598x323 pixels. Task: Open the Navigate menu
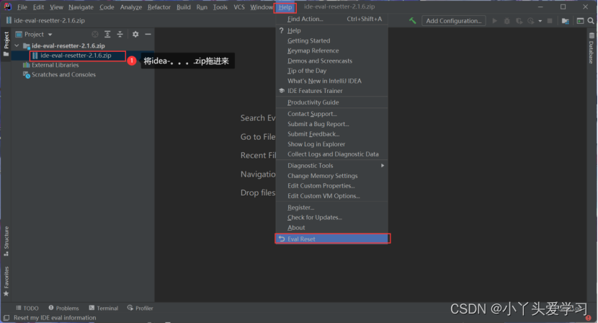[x=81, y=7]
